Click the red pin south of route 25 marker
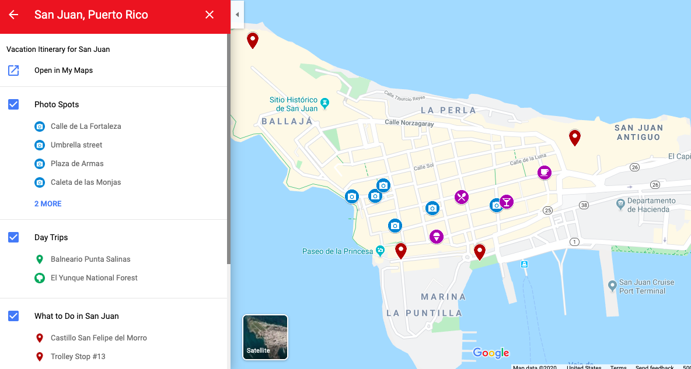The width and height of the screenshot is (691, 369). tap(480, 251)
